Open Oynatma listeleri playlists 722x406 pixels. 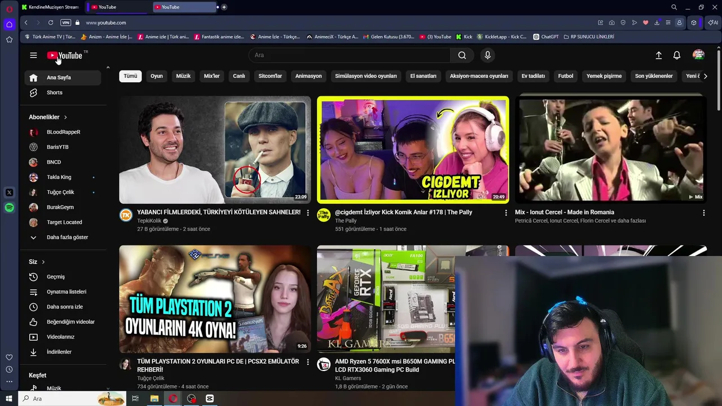pyautogui.click(x=63, y=292)
